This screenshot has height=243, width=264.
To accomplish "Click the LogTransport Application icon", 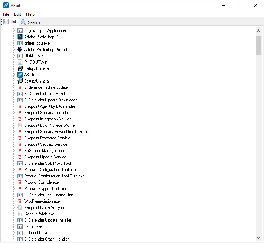I will 20,31.
